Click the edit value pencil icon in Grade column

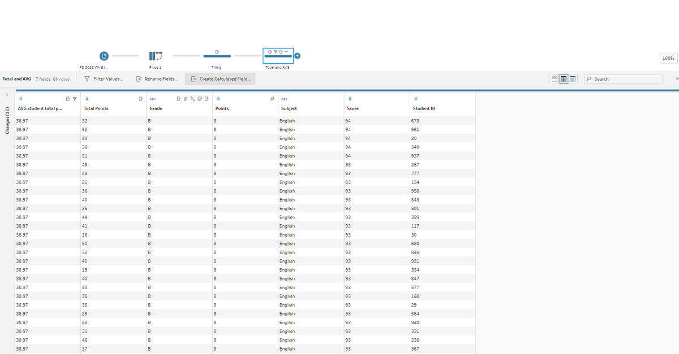point(200,99)
